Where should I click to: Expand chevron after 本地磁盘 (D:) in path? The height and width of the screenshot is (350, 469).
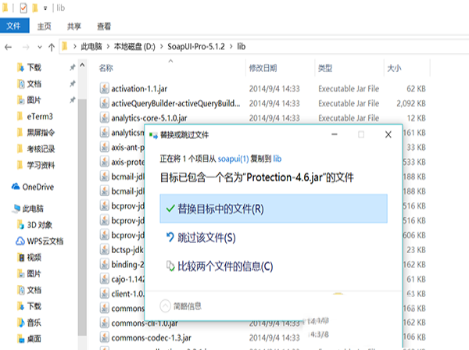click(x=162, y=47)
